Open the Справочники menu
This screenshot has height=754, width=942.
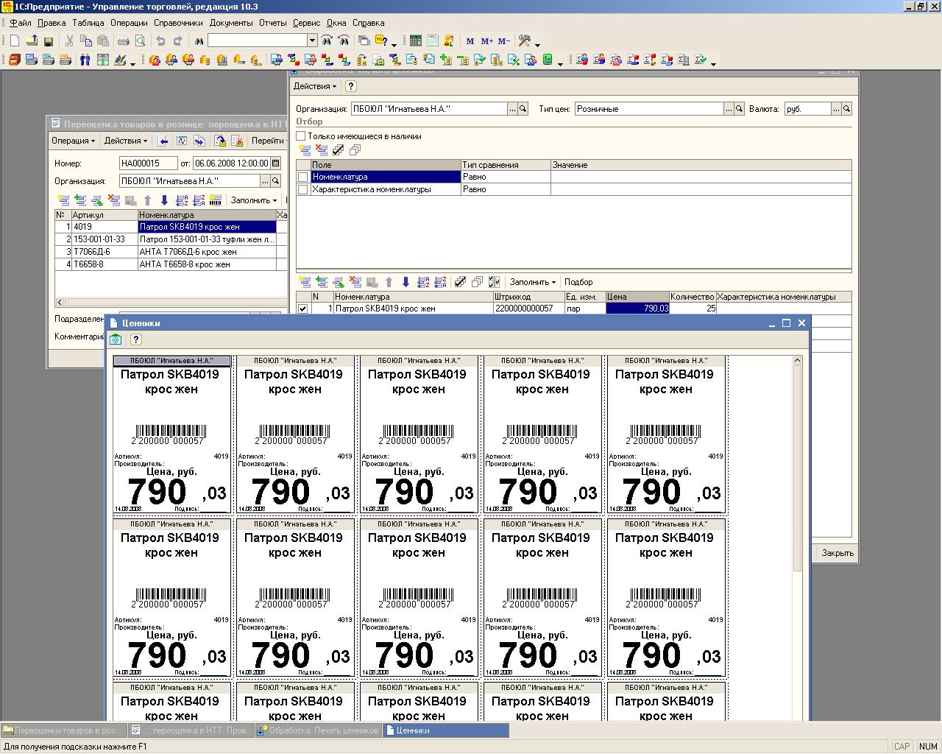[178, 23]
